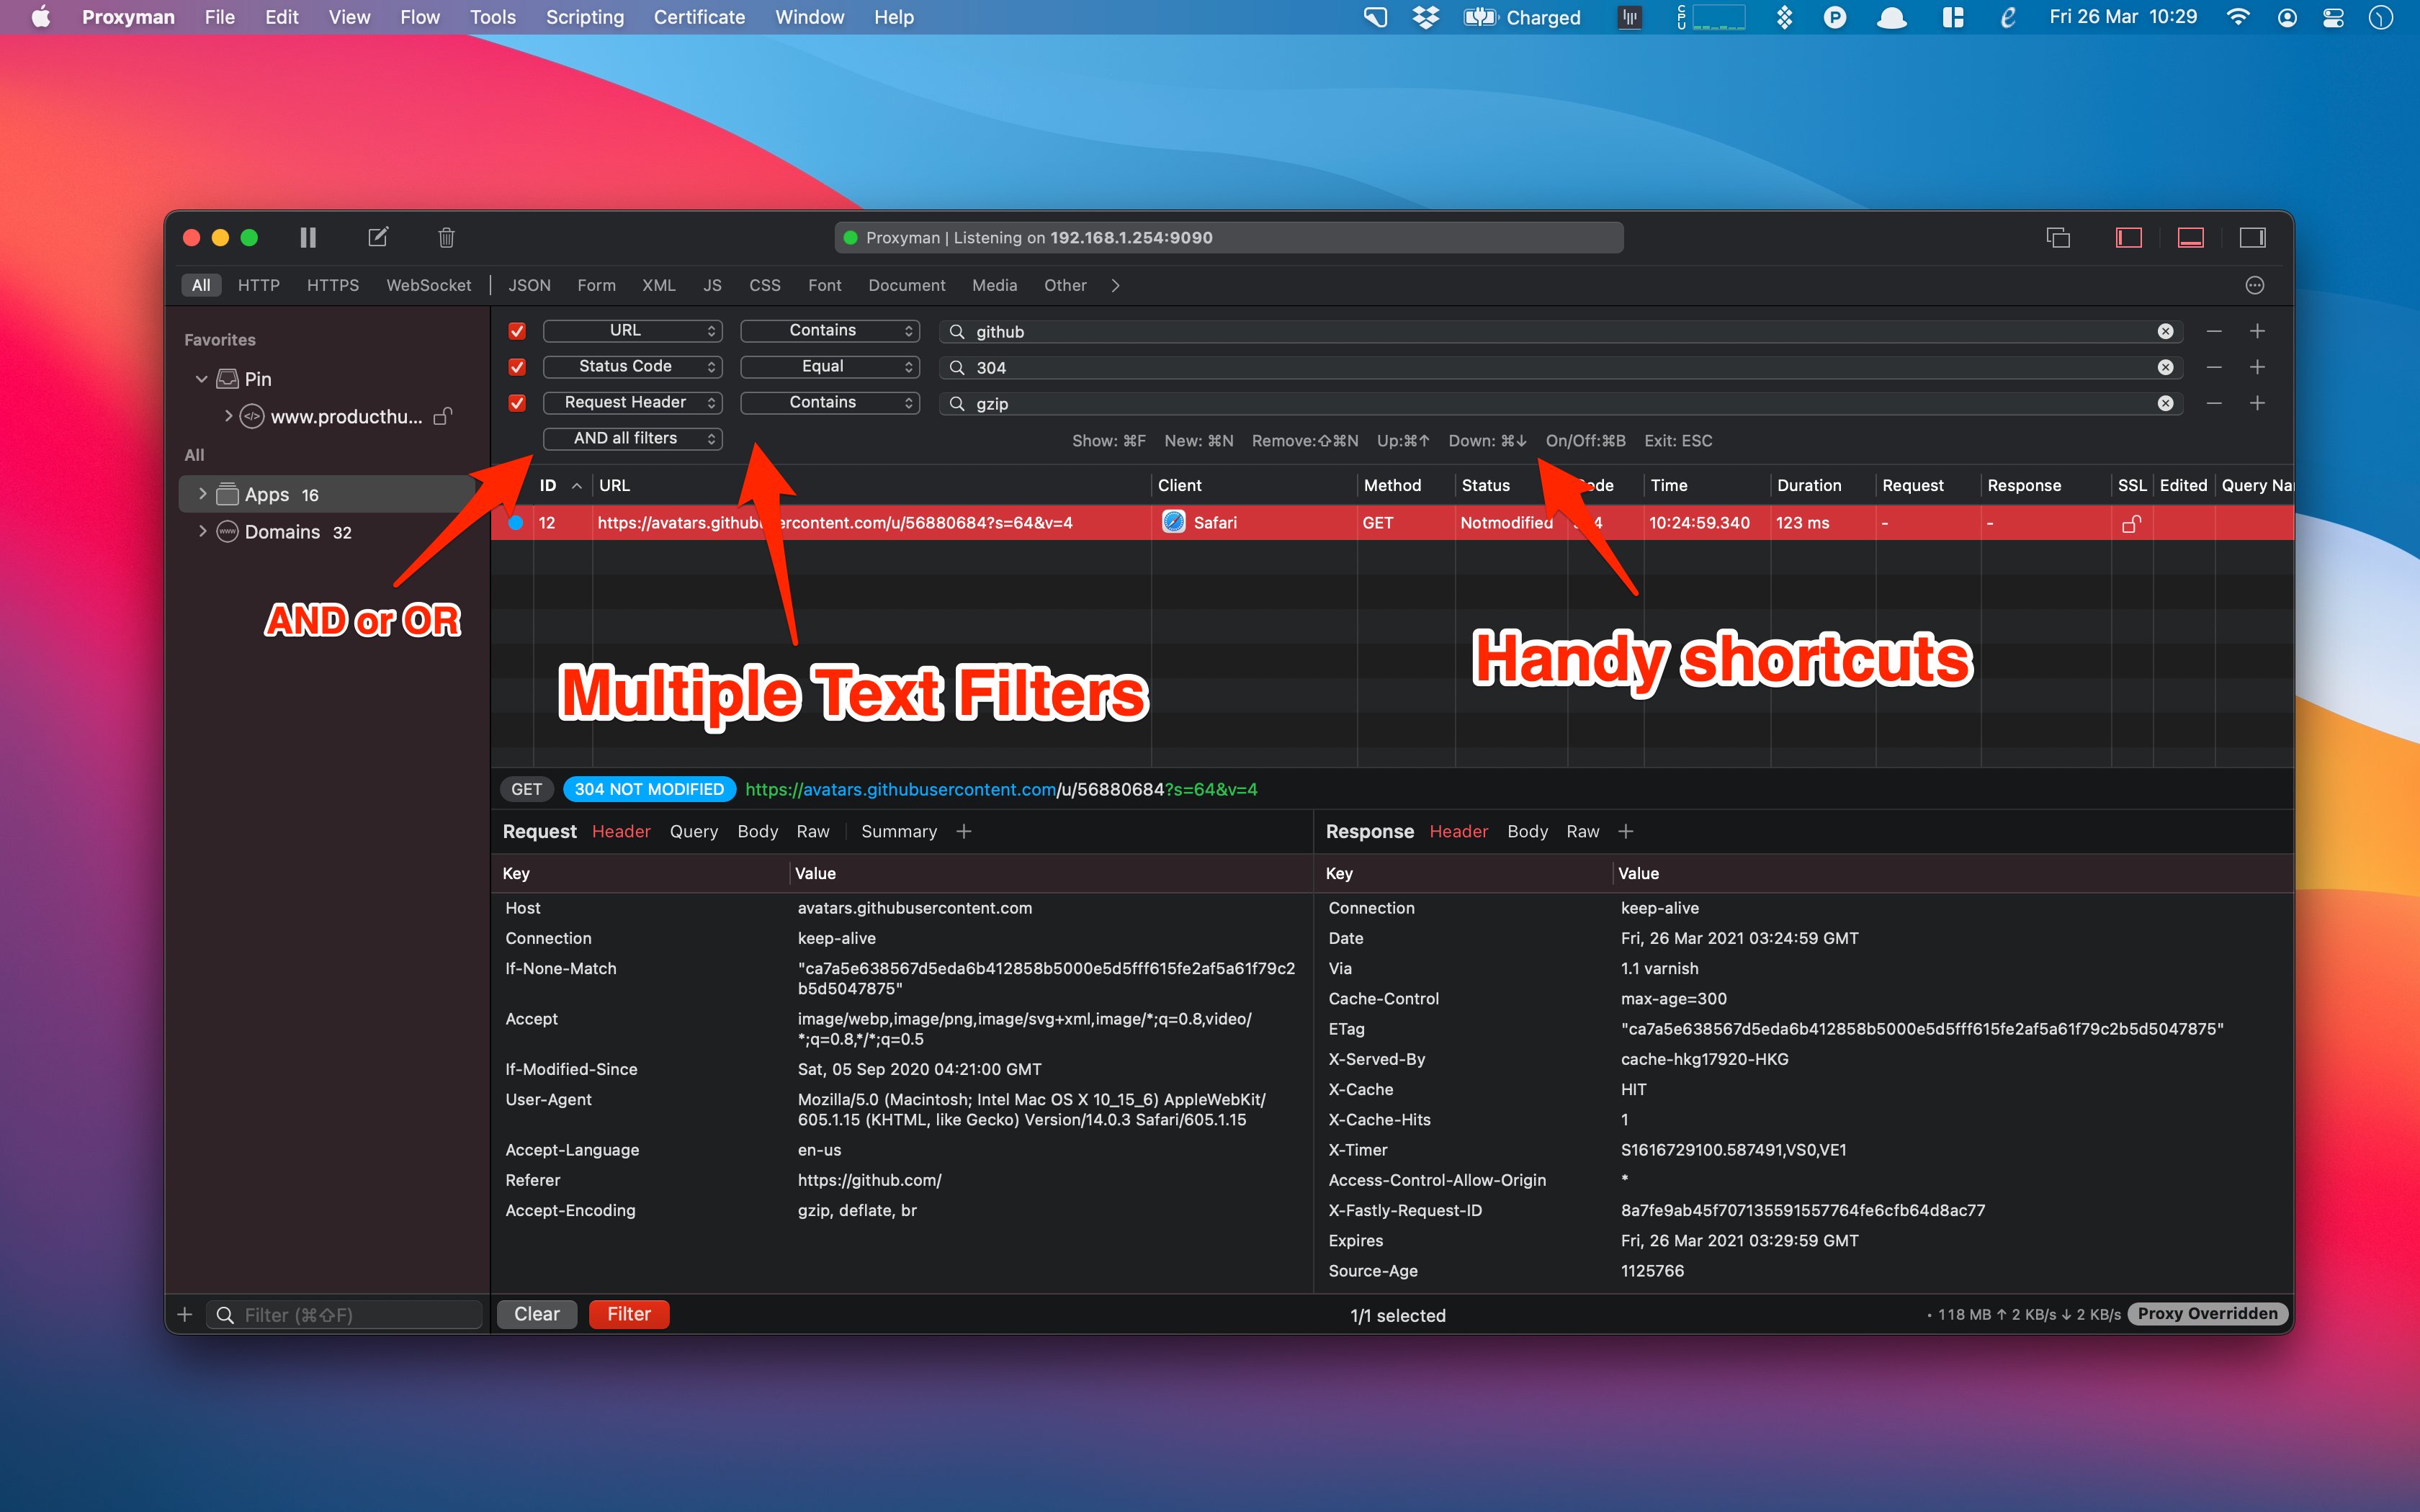Click the pause recording icon
Image resolution: width=2420 pixels, height=1512 pixels.
click(x=307, y=238)
